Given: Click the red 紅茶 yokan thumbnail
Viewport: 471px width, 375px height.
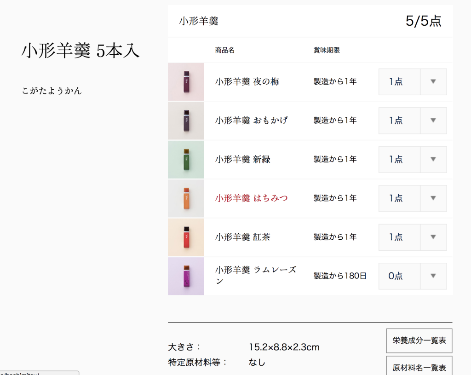Looking at the screenshot, I should 186,237.
